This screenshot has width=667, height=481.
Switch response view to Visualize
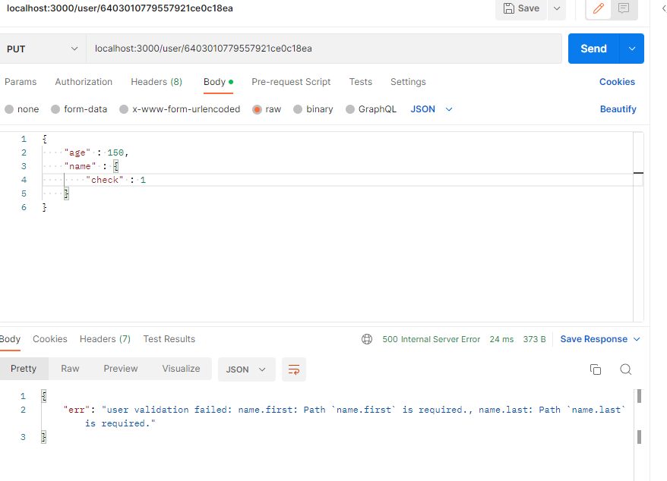pyautogui.click(x=182, y=369)
